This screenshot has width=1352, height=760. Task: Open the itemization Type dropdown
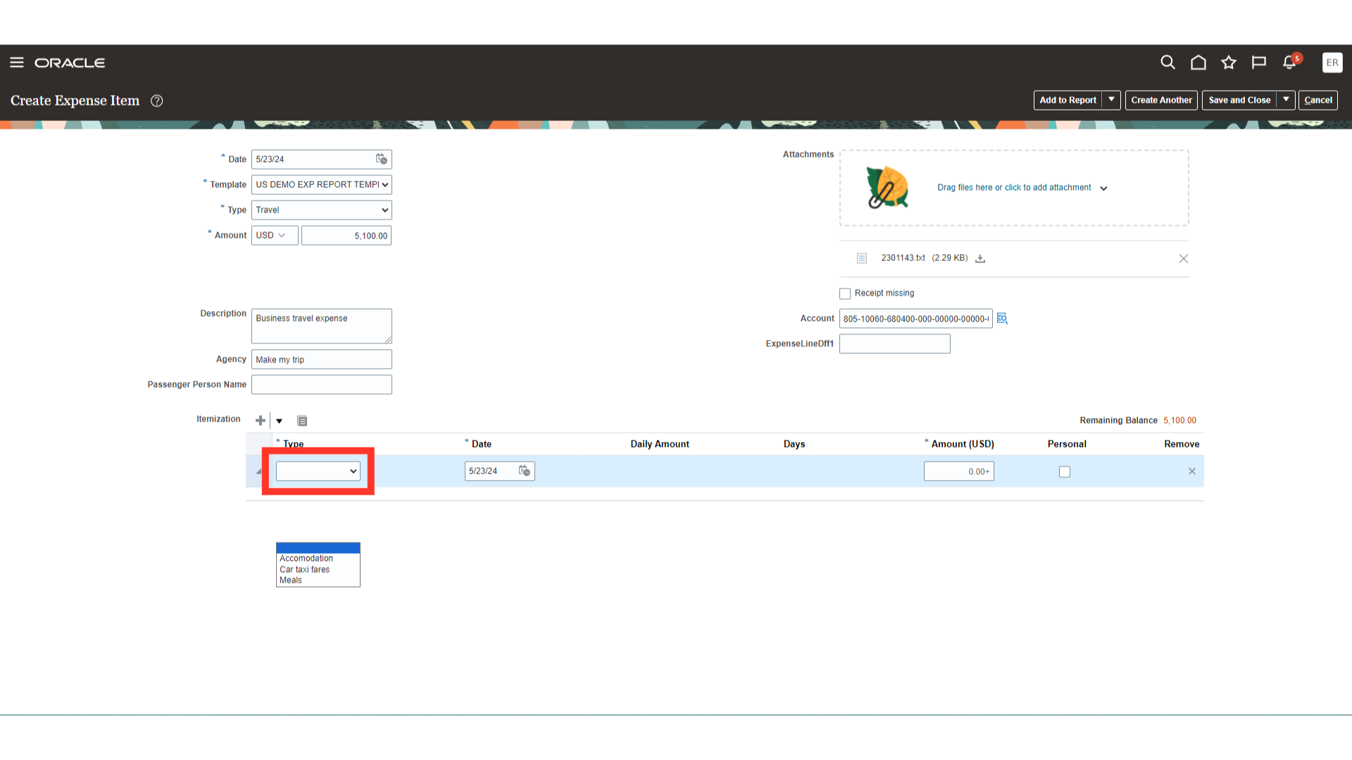click(x=318, y=471)
